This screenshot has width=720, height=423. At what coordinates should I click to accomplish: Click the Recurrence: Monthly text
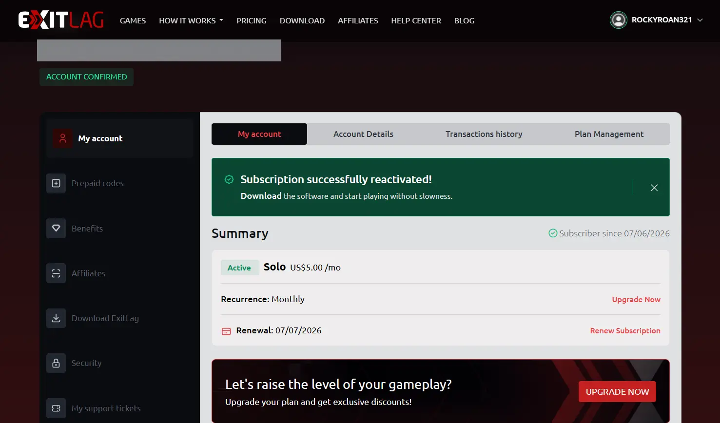(263, 299)
